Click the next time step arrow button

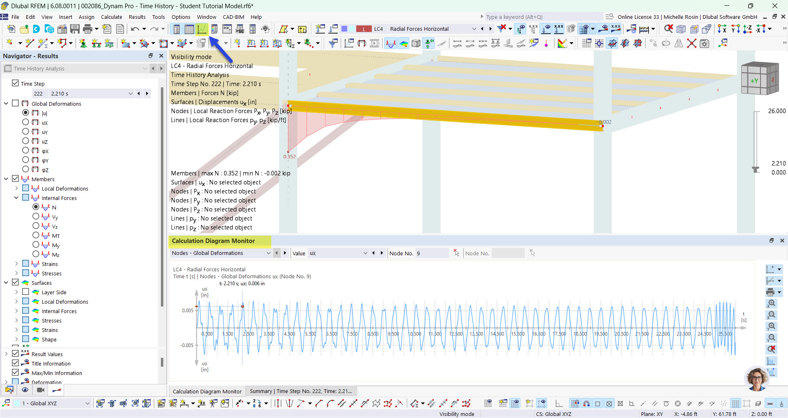147,93
